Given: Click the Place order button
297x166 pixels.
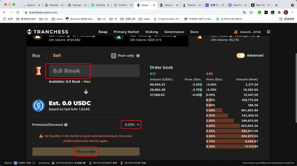Looking at the screenshot, I should pos(86,152).
